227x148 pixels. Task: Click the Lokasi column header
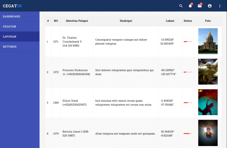(x=170, y=21)
